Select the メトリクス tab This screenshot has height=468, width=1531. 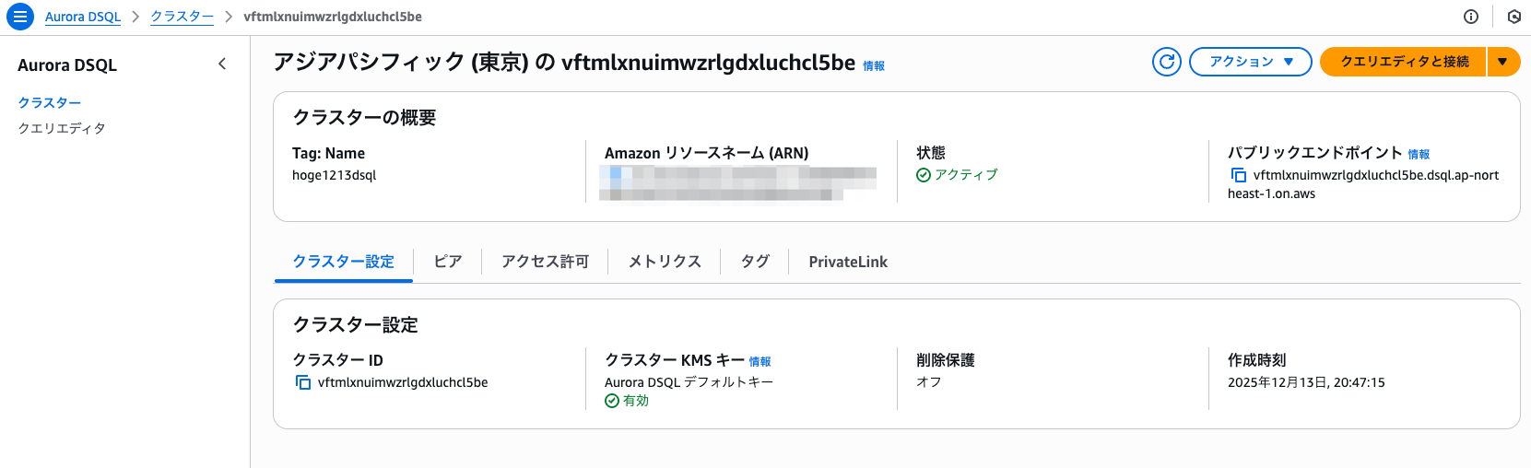click(665, 262)
